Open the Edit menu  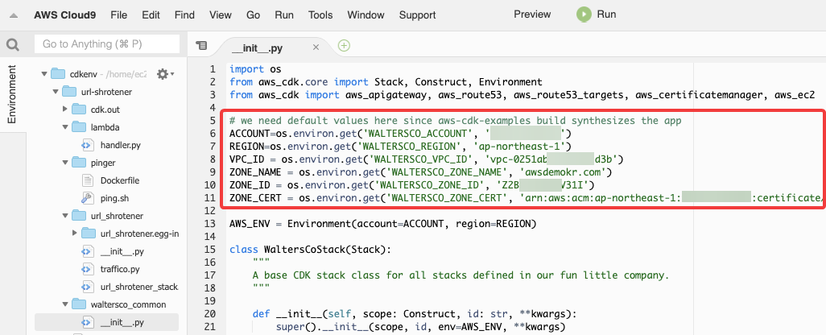[151, 15]
